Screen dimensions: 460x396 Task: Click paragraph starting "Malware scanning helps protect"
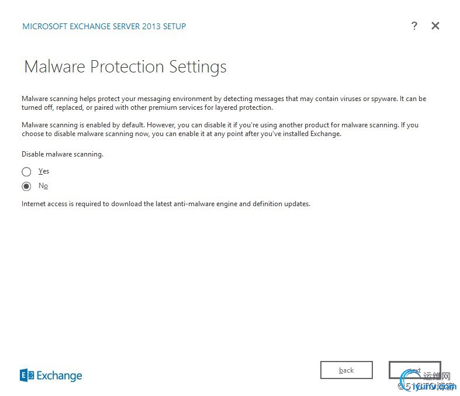[x=224, y=103]
